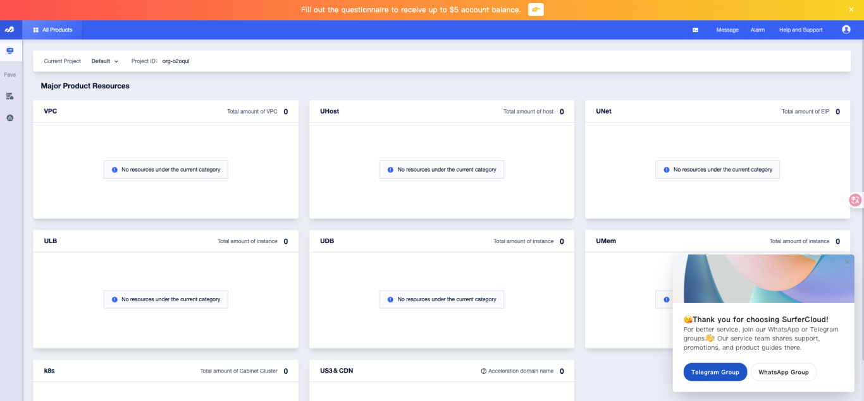The width and height of the screenshot is (864, 401).
Task: Click UDB no resources message
Action: (441, 299)
